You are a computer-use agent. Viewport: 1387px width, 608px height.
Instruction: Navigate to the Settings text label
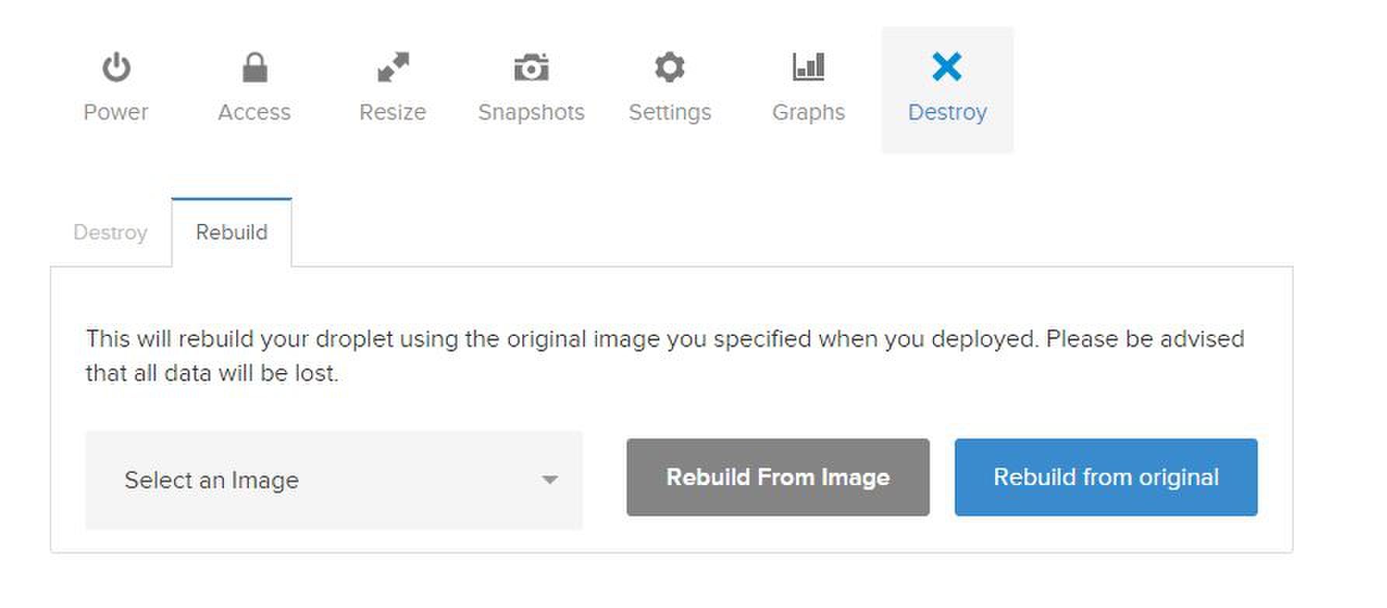click(669, 112)
